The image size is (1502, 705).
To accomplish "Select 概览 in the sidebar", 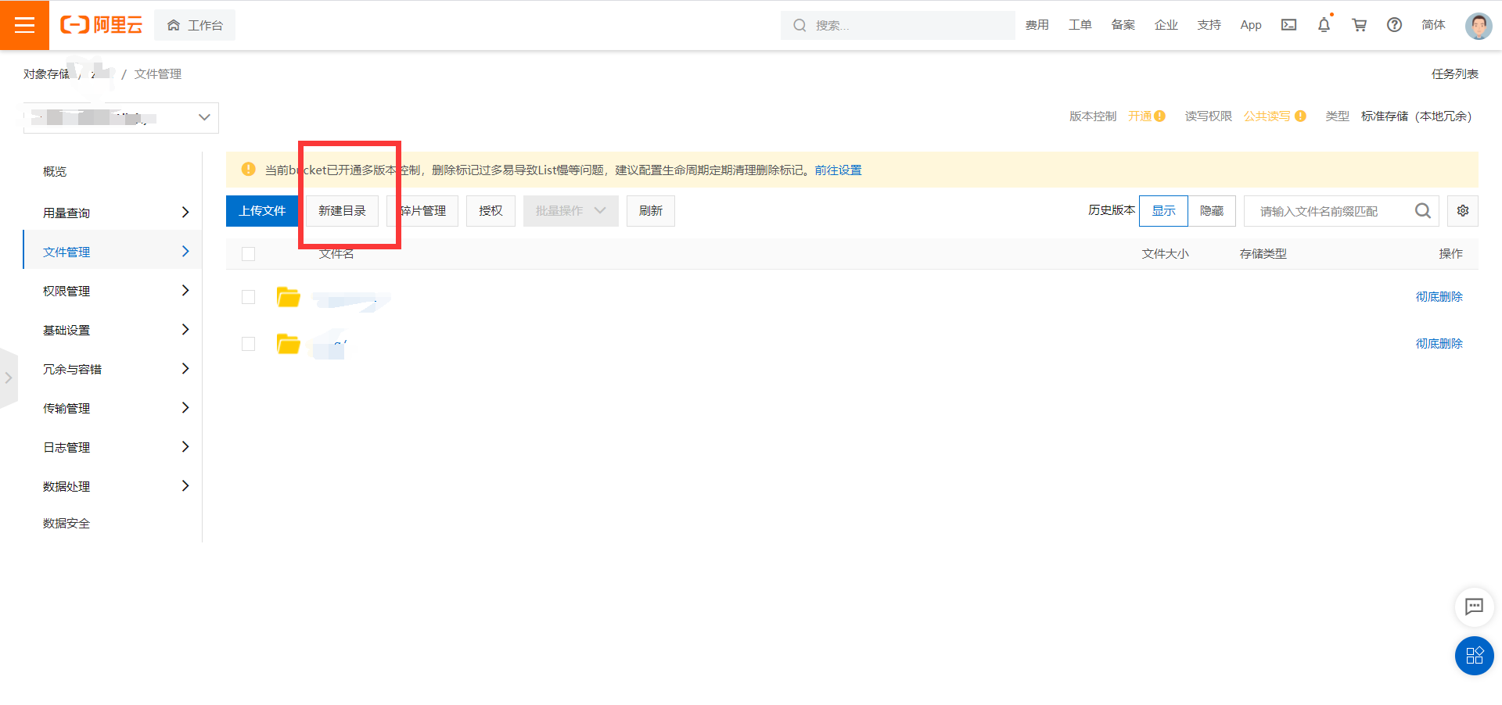I will click(x=54, y=171).
